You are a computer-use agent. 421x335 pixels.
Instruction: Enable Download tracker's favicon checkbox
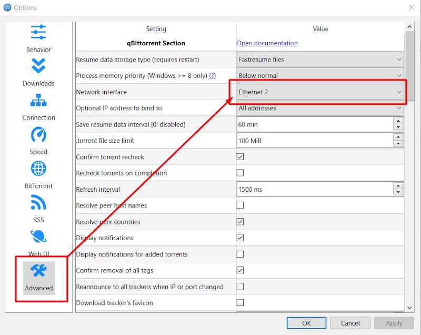coord(240,303)
